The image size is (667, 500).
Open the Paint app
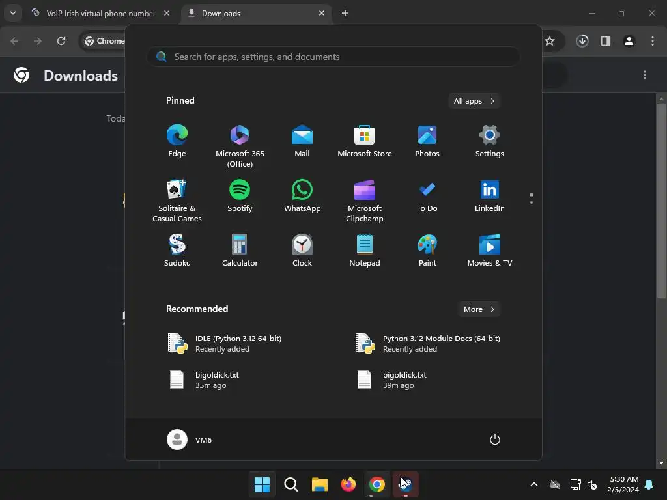[427, 251]
